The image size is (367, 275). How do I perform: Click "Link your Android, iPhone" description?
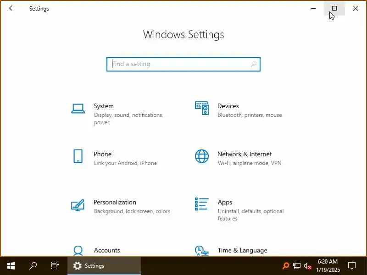pyautogui.click(x=125, y=163)
